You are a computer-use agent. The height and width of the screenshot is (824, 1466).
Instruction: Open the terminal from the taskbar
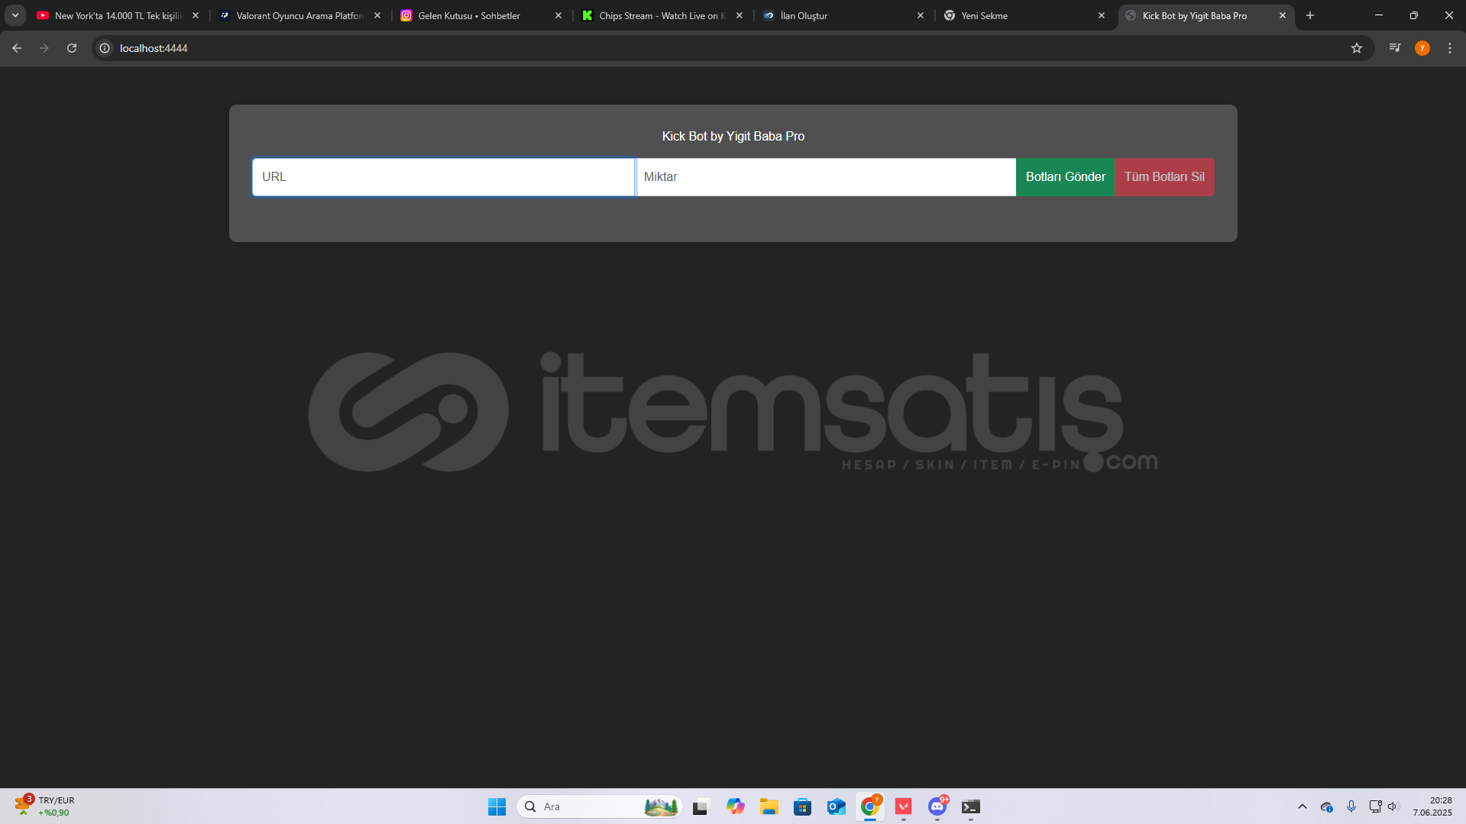(971, 806)
